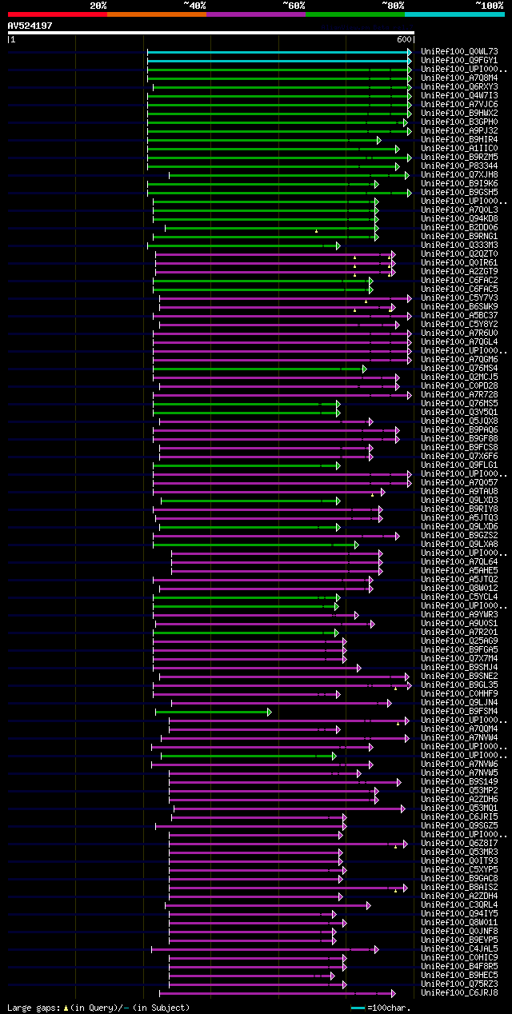Click the purple ~60% identity legend segment
The image size is (512, 1014).
coord(256,14)
